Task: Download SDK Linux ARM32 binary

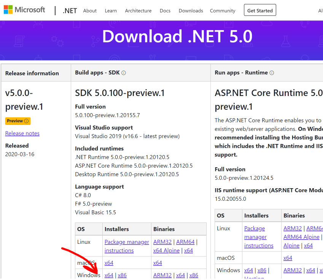Action: click(x=162, y=242)
